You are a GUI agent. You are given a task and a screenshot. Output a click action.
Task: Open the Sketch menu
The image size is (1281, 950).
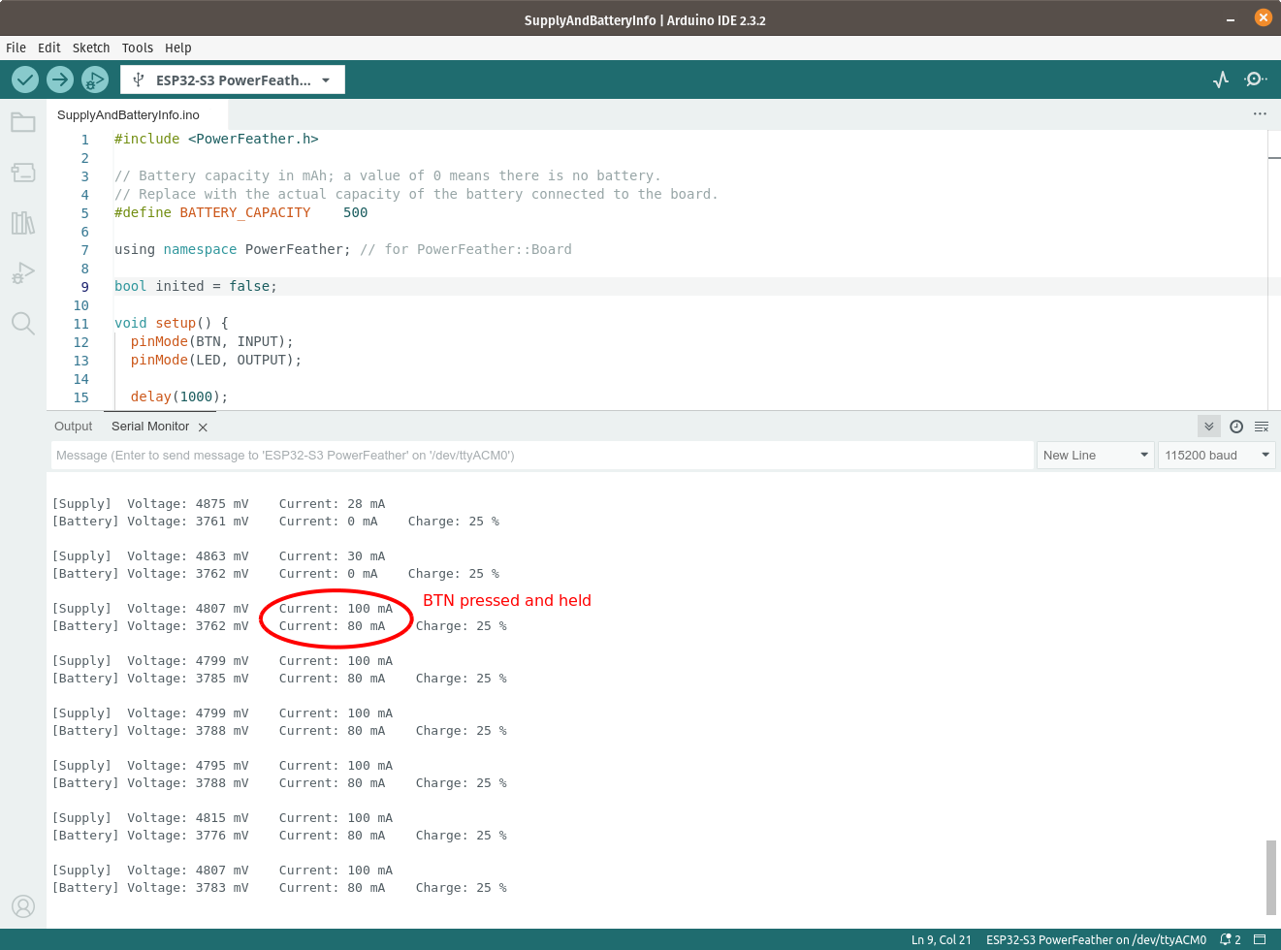pyautogui.click(x=91, y=47)
